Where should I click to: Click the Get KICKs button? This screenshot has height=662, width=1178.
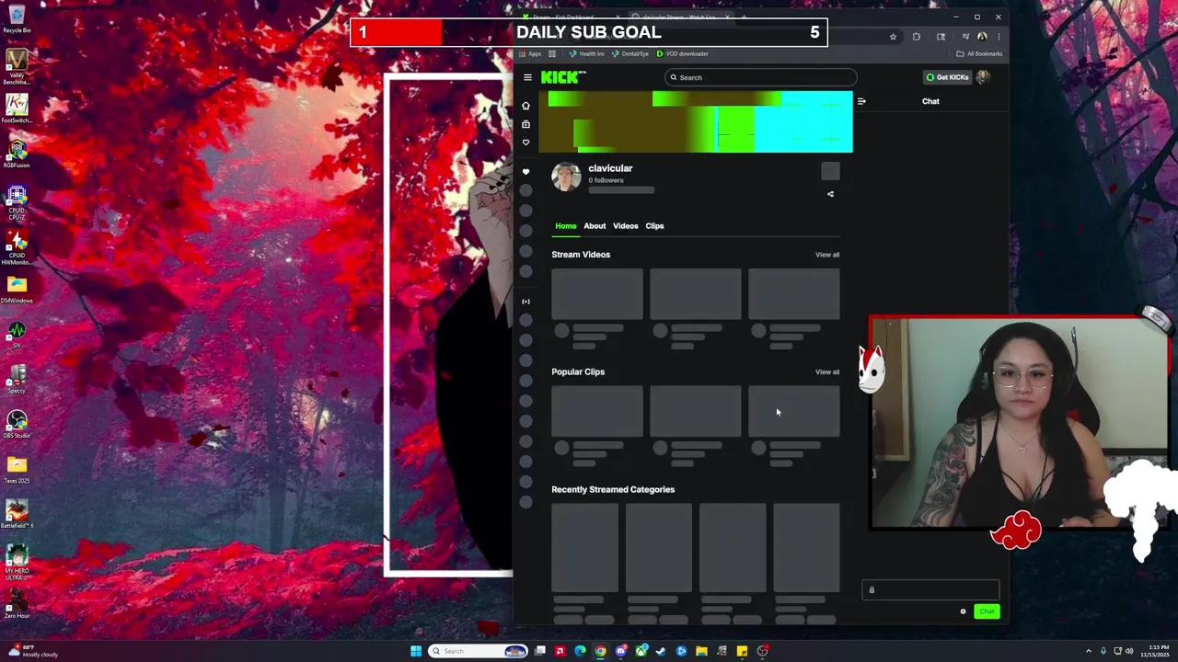947,77
